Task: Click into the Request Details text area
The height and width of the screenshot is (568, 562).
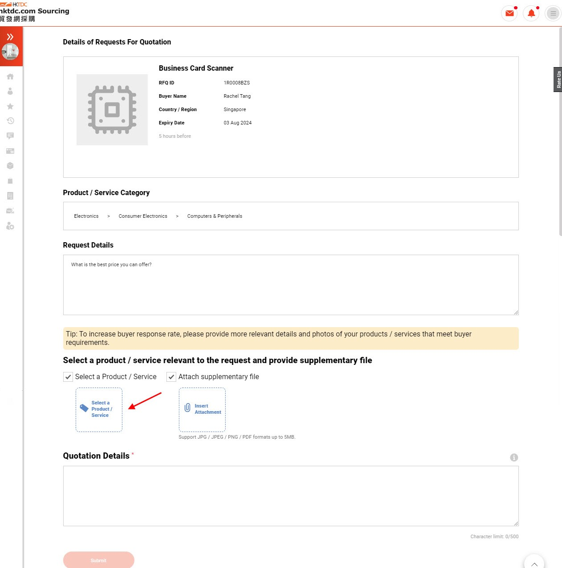Action: [291, 285]
